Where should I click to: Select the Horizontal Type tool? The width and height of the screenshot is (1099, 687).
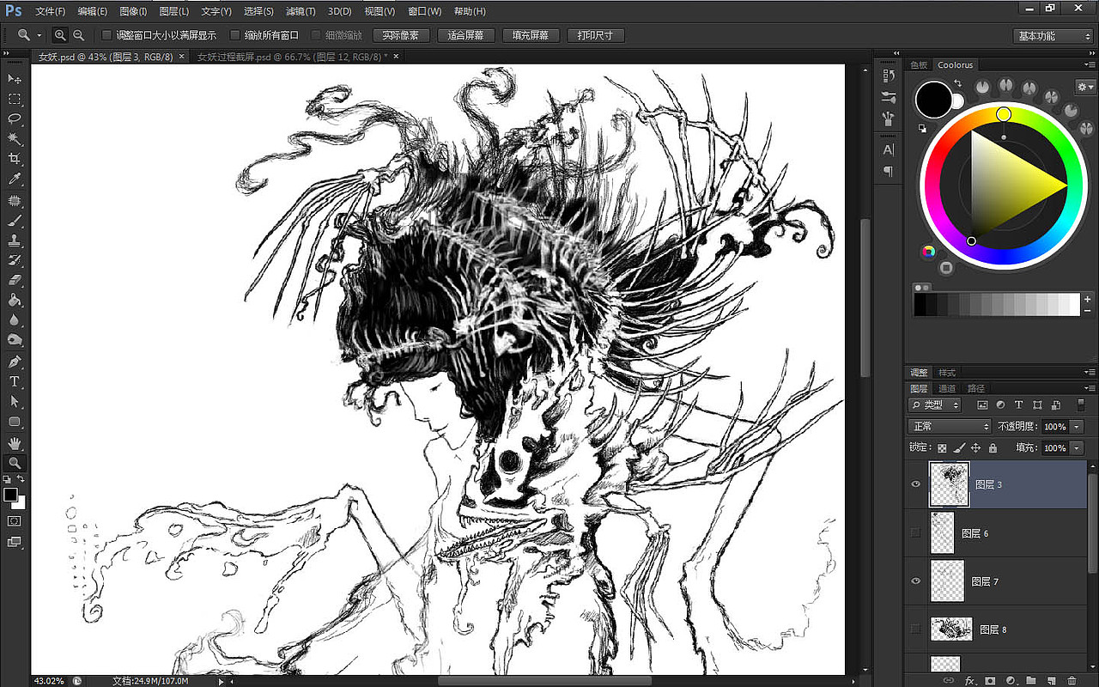pyautogui.click(x=15, y=381)
